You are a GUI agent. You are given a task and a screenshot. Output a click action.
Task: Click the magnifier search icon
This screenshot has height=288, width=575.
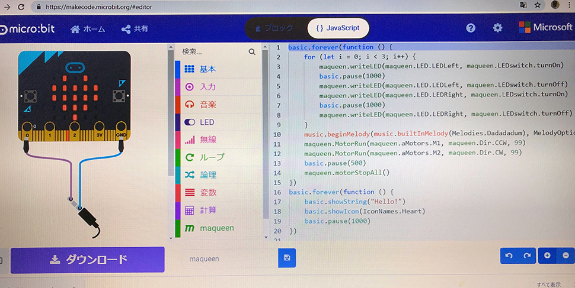(251, 52)
